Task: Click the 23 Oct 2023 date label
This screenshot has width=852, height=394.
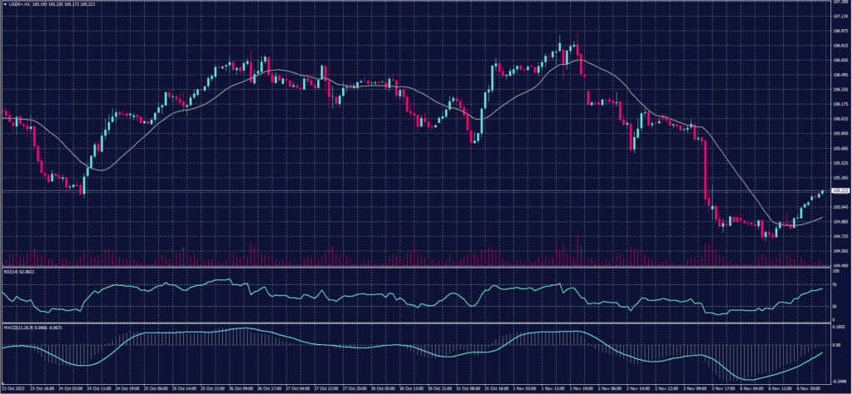Action: 12,389
